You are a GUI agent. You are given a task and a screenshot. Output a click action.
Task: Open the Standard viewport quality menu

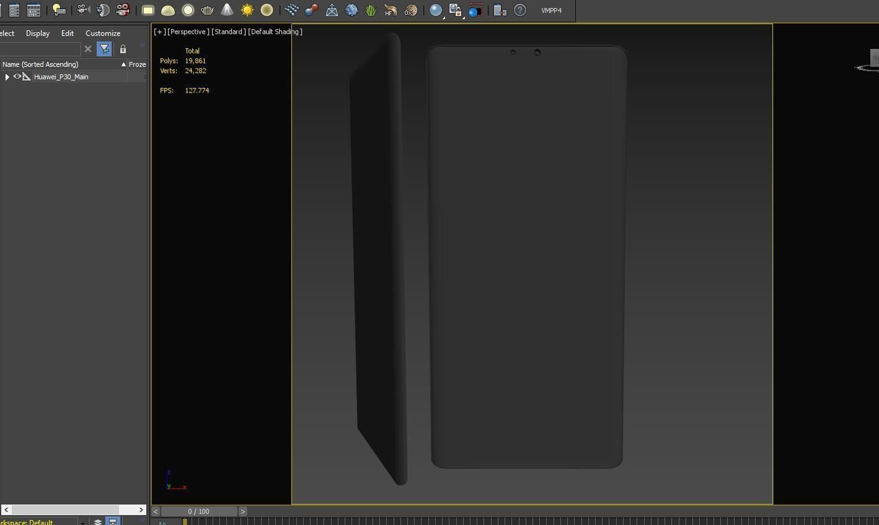tap(229, 32)
